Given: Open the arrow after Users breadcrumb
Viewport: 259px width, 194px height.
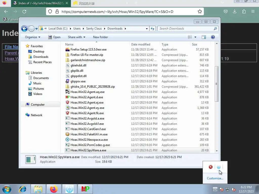Looking at the screenshot, I should (x=83, y=29).
